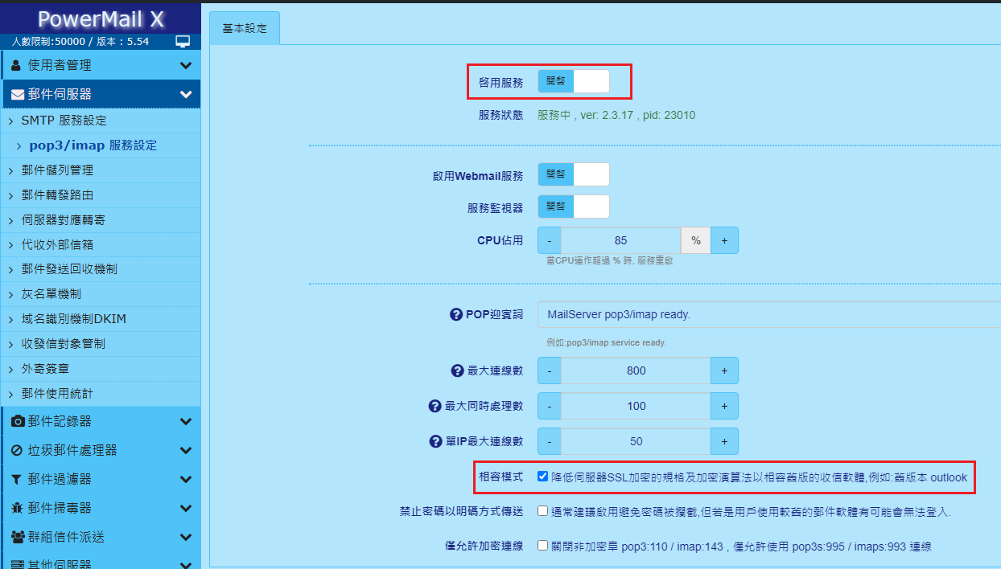Increase 最大連線數 with plus button
1001x569 pixels.
[x=724, y=370]
